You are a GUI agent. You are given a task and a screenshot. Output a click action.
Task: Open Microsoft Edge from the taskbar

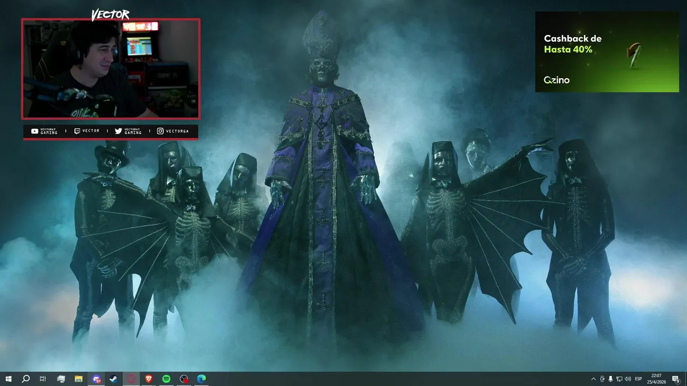click(x=201, y=379)
